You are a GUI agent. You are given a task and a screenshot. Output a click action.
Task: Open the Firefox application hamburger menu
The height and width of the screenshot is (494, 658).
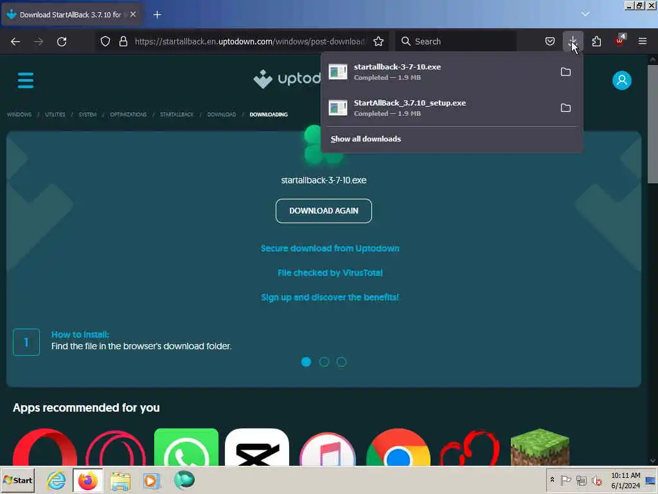pos(642,41)
